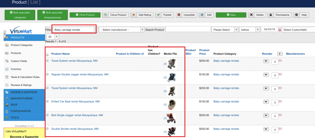Click the red clear date icon

click(280, 30)
